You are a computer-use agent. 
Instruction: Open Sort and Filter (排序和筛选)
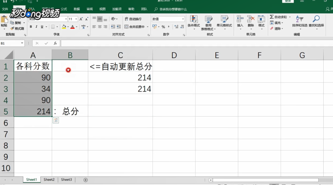click(300, 22)
